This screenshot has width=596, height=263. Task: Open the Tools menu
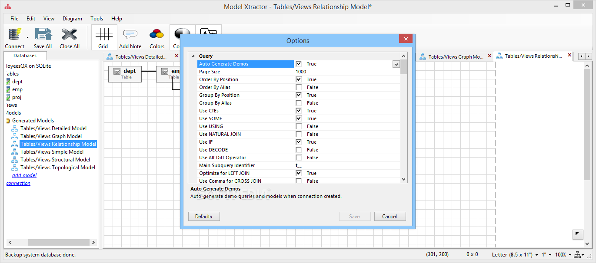pos(97,19)
